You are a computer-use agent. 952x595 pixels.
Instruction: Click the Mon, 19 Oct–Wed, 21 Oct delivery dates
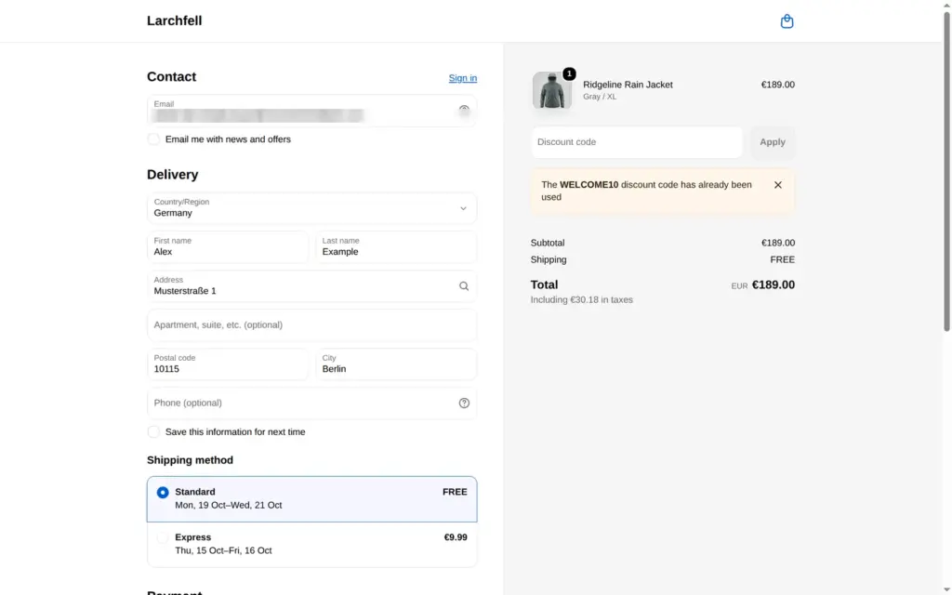[229, 505]
